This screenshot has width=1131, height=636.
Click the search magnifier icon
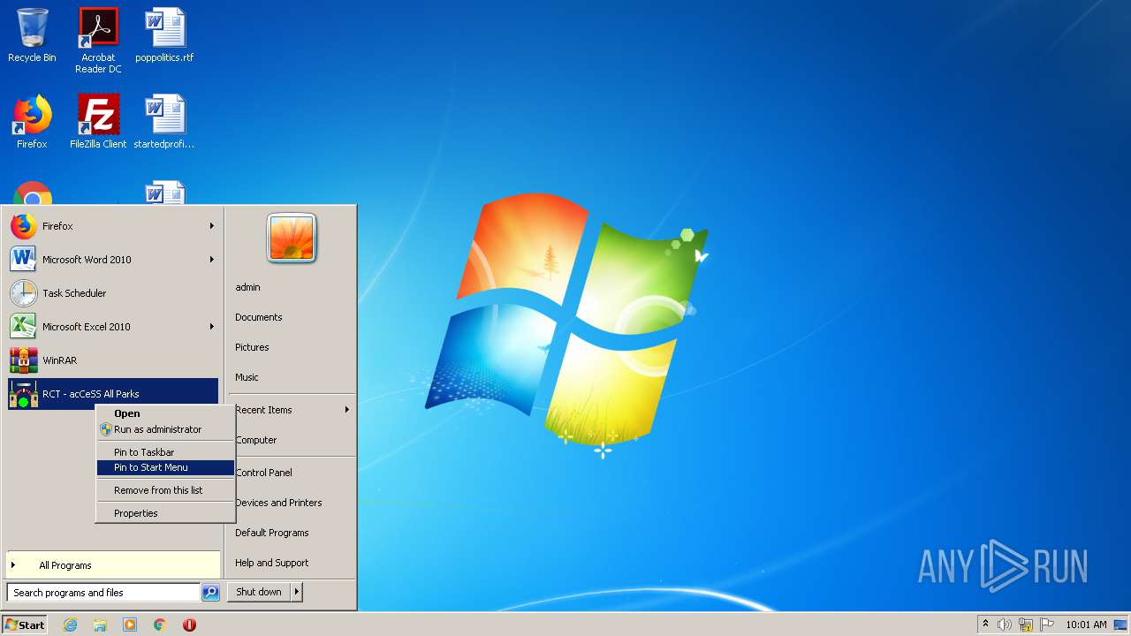pyautogui.click(x=210, y=593)
